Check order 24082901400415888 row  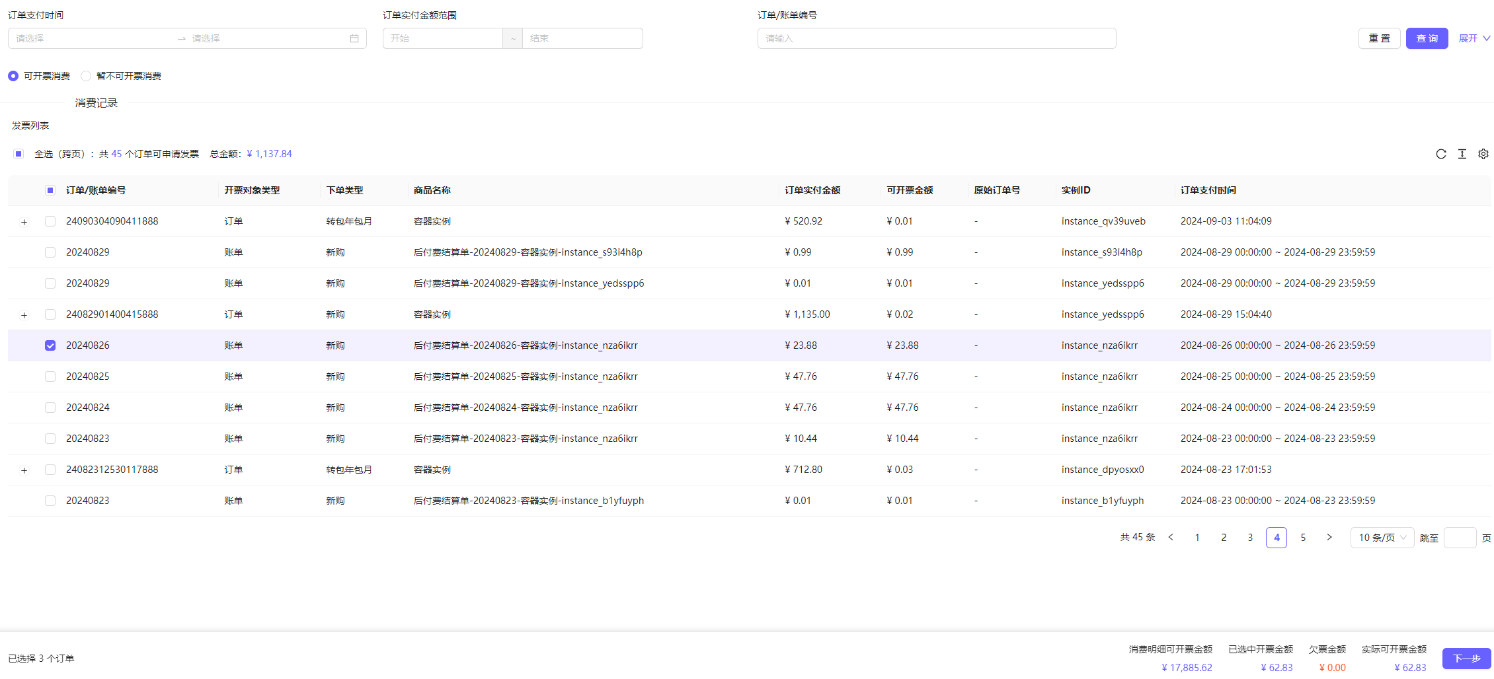[x=50, y=314]
